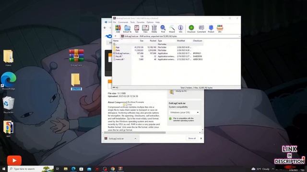Click the browser horizontal scrollbar

pyautogui.click(x=135, y=133)
